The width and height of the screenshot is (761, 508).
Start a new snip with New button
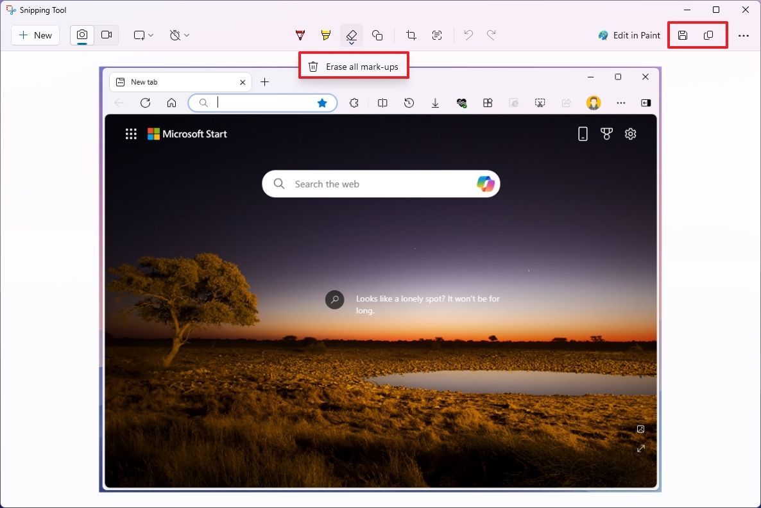click(35, 35)
